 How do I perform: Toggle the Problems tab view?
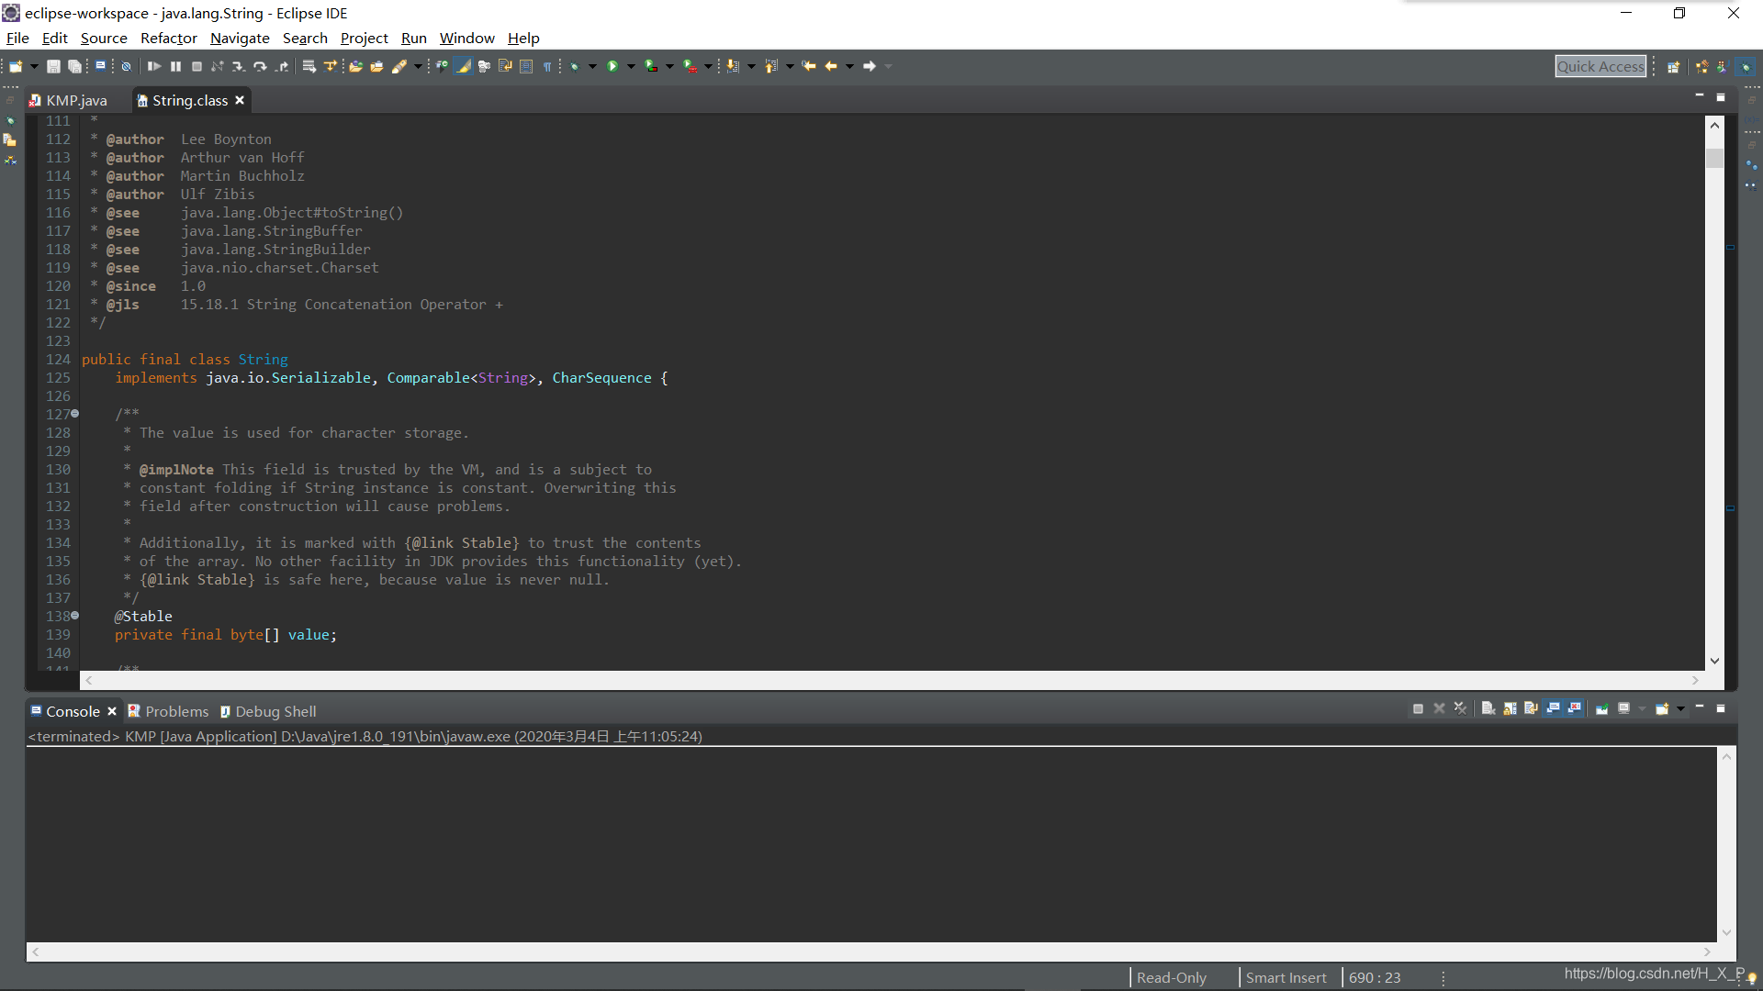(x=175, y=710)
